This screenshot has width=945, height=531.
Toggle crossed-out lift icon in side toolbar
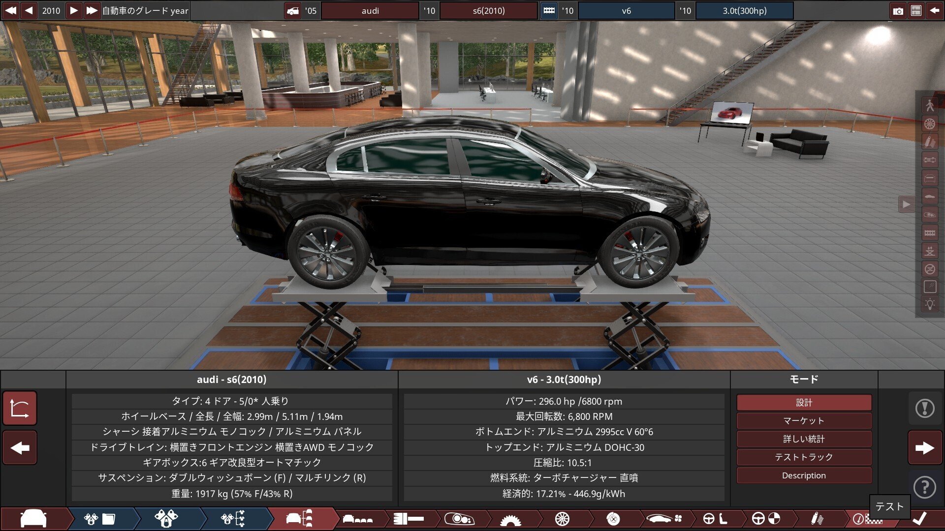click(x=930, y=269)
